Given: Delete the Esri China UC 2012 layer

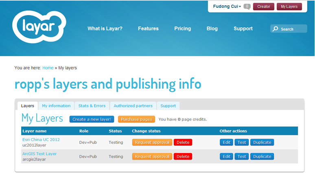Looking at the screenshot, I should coord(183,142).
